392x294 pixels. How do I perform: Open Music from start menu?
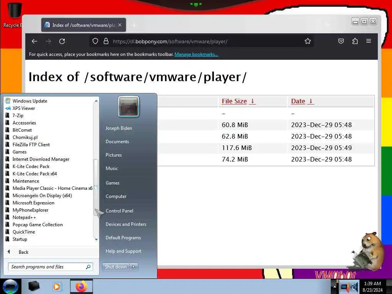click(111, 168)
